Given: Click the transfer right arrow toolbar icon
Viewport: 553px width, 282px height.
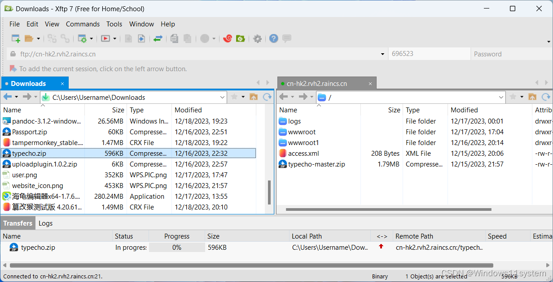Looking at the screenshot, I should 141,38.
